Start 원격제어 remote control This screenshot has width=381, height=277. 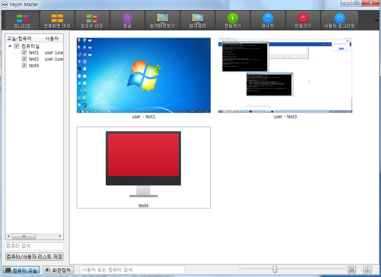[198, 20]
